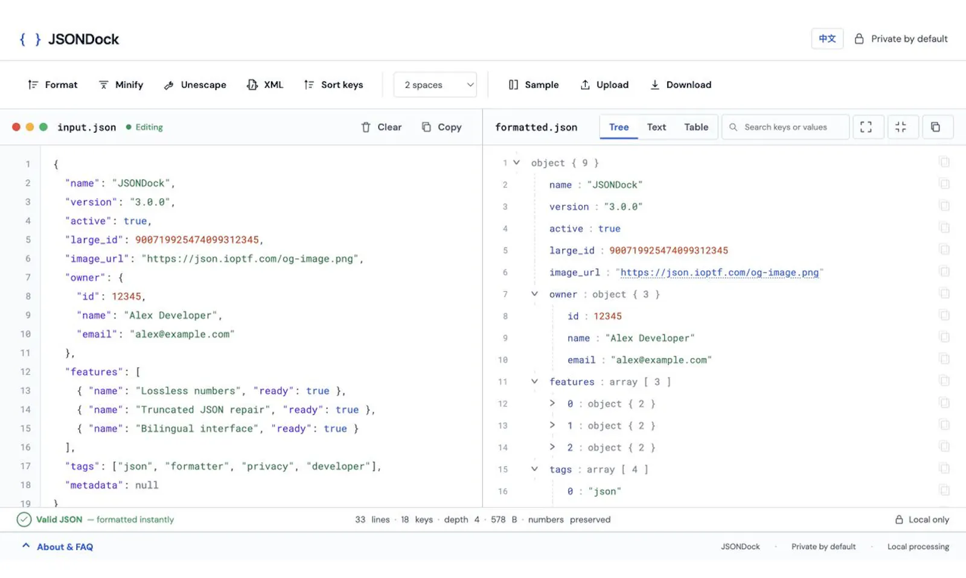Click "numbers preserved" in status bar
Viewport: 966px width, 578px height.
click(569, 519)
